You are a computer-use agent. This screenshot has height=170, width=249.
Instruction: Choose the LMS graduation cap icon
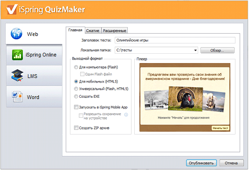pos(17,75)
